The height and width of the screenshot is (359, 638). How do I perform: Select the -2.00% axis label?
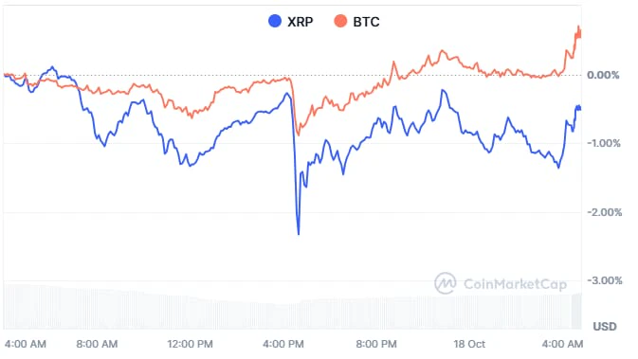point(604,212)
